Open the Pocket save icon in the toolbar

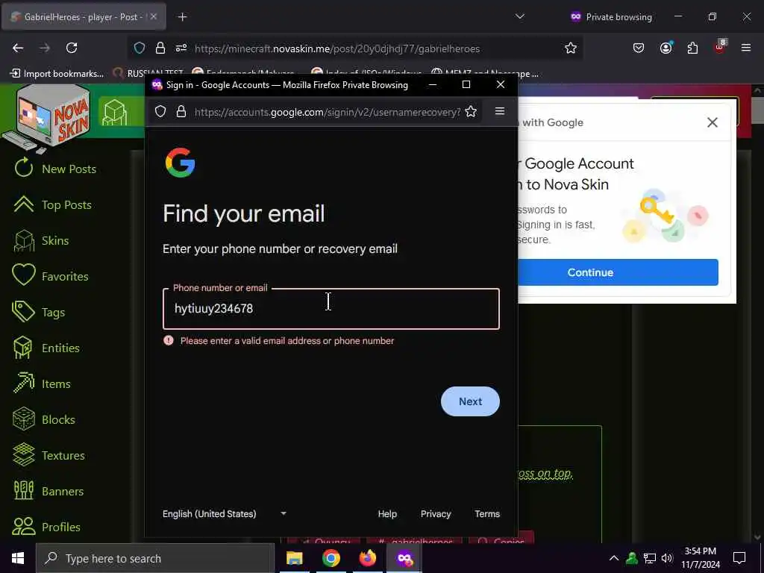pyautogui.click(x=639, y=48)
